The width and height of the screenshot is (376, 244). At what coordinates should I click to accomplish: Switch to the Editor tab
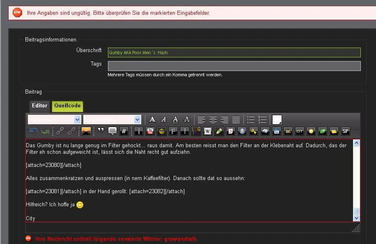point(40,106)
